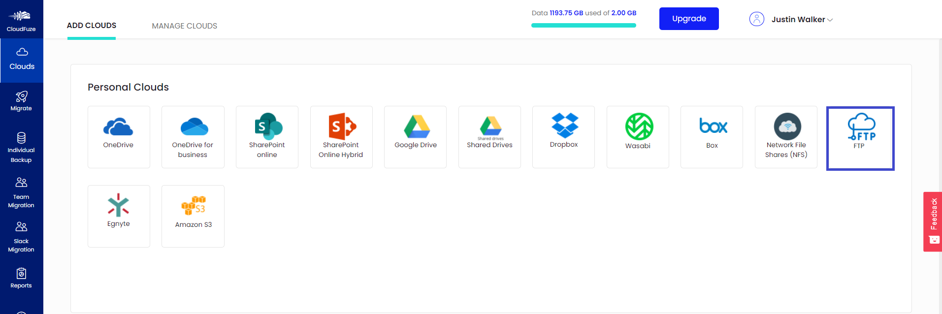Add Shared Drives cloud
This screenshot has width=942, height=314.
(x=489, y=137)
